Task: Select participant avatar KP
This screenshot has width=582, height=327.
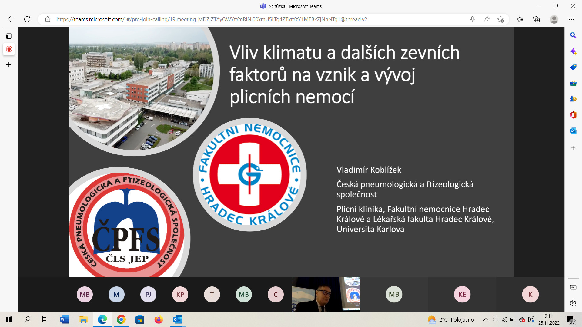Action: coord(180,294)
